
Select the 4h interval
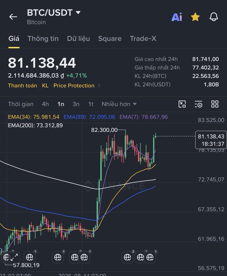tap(45, 104)
